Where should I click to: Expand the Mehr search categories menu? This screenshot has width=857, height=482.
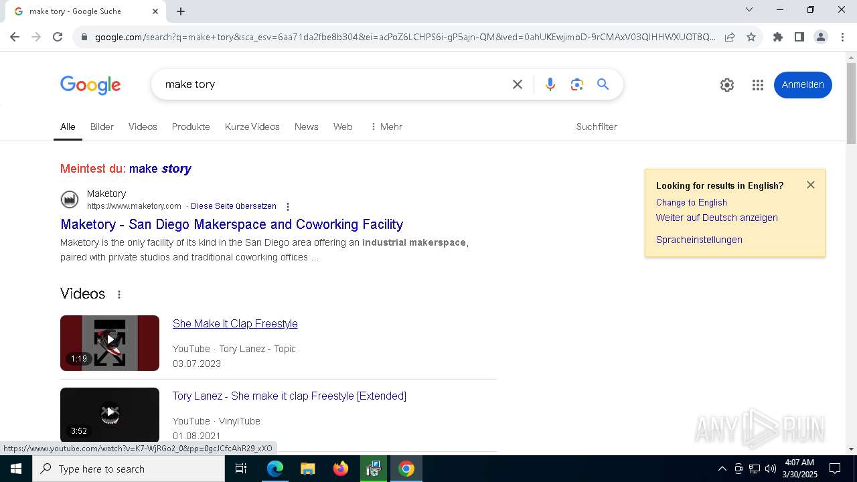point(386,127)
